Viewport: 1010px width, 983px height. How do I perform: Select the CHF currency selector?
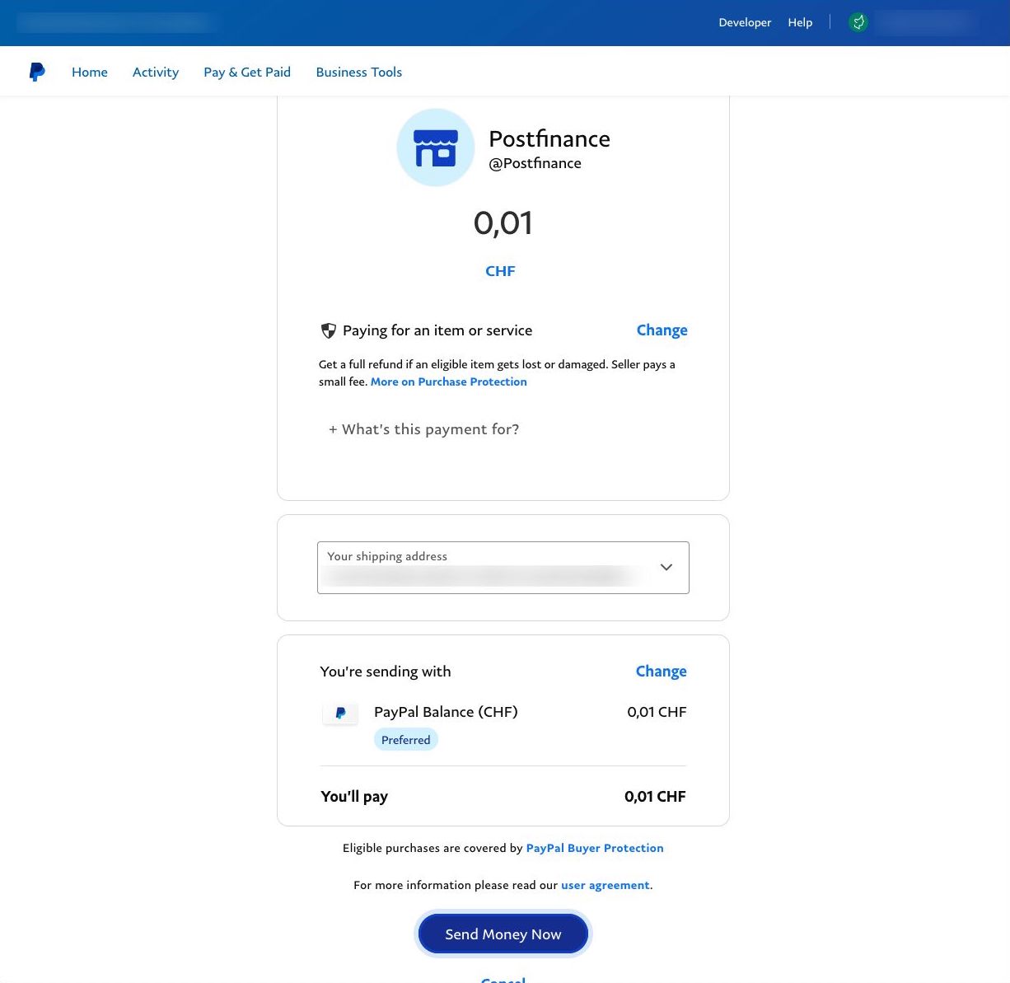tap(500, 271)
